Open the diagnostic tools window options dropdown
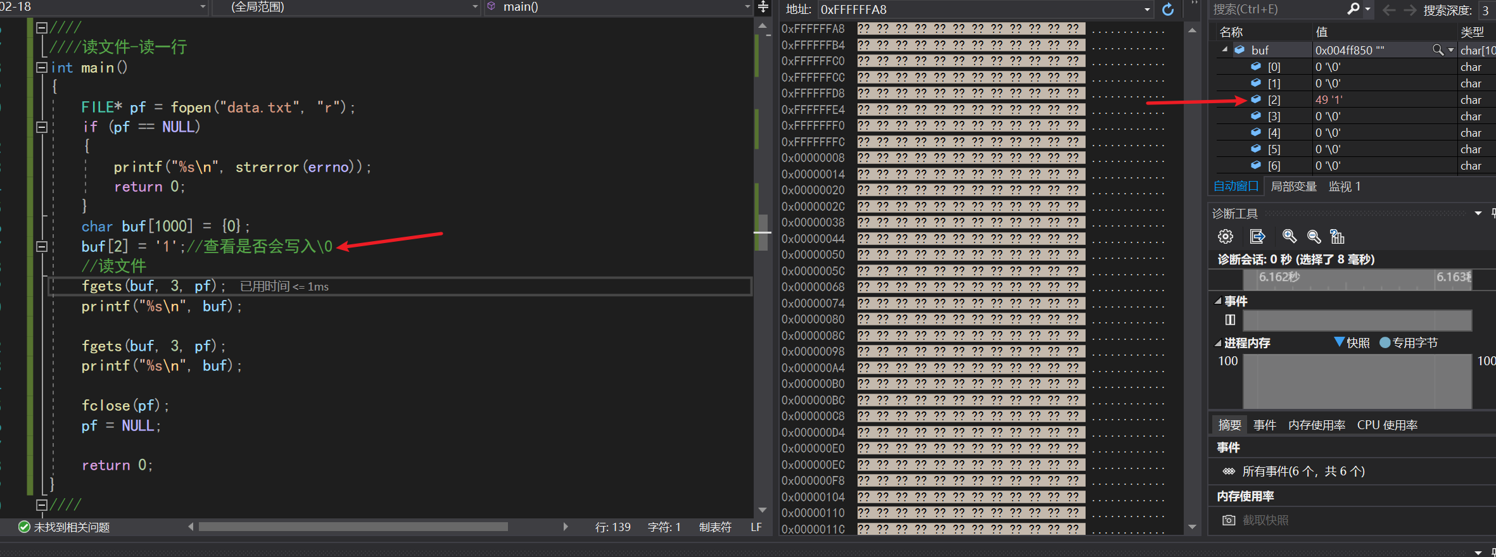 coord(1478,213)
